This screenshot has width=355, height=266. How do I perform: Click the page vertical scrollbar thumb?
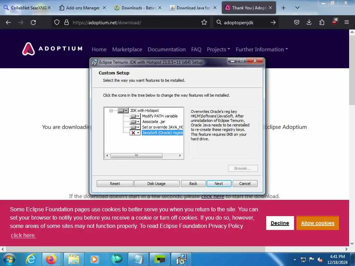(x=352, y=70)
